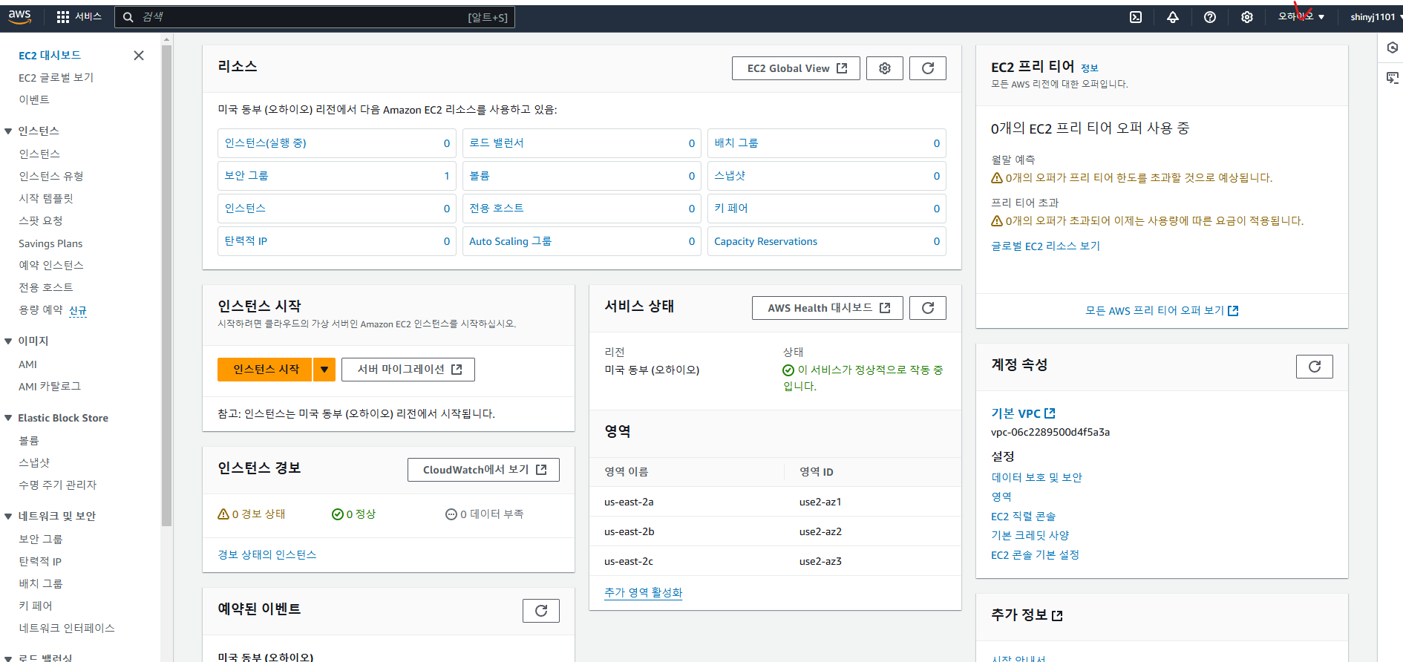Click the 데이터 보호 및 보안 link
1403x662 pixels.
pos(1036,478)
